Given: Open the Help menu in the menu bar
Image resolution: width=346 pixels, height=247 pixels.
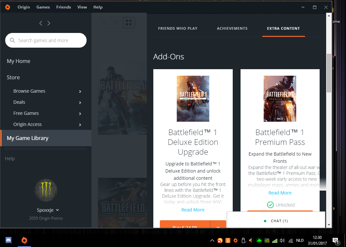Looking at the screenshot, I should (98, 7).
